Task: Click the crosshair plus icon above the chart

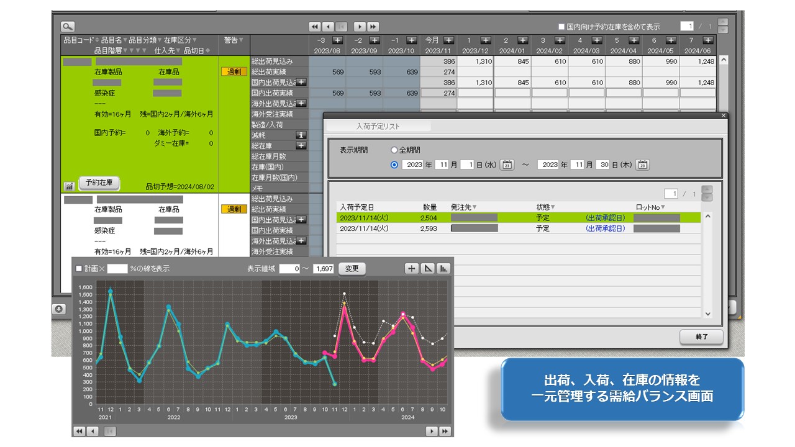Action: pyautogui.click(x=412, y=269)
